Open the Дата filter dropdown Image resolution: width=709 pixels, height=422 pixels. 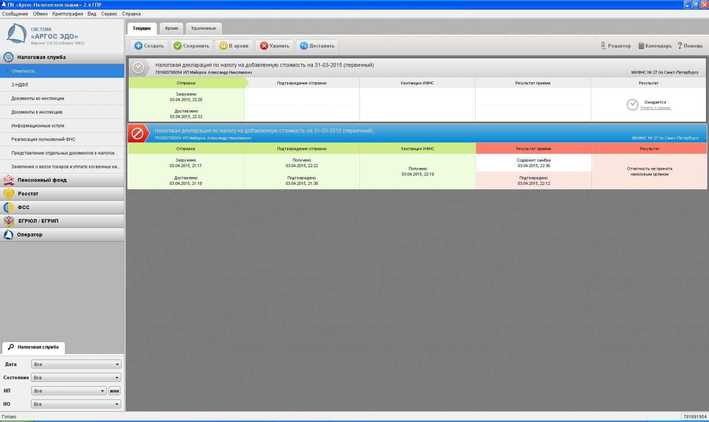click(76, 364)
